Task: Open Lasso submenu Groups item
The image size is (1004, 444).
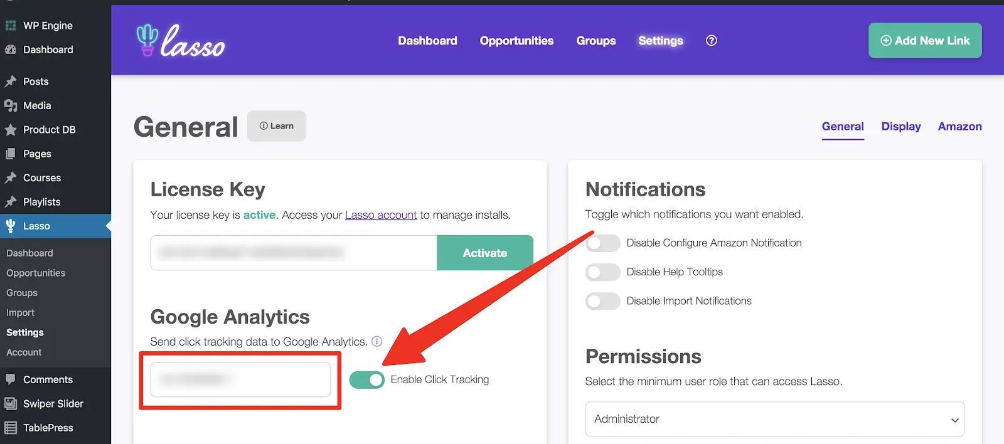Action: tap(22, 293)
